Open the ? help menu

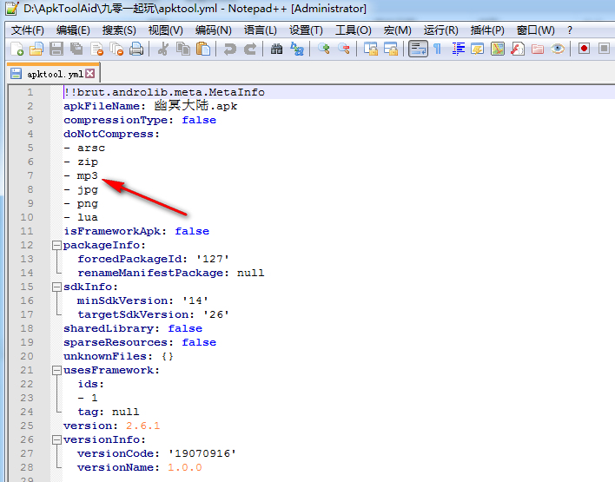tap(570, 30)
